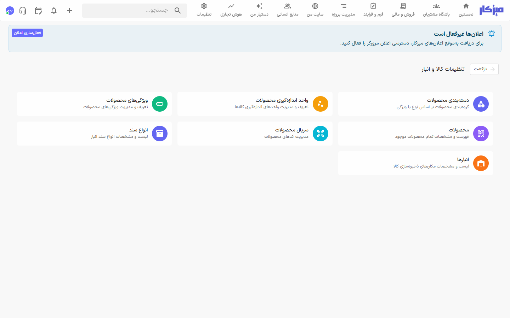The width and height of the screenshot is (510, 318).
Task: Click the جستجو search field
Action: tap(135, 11)
